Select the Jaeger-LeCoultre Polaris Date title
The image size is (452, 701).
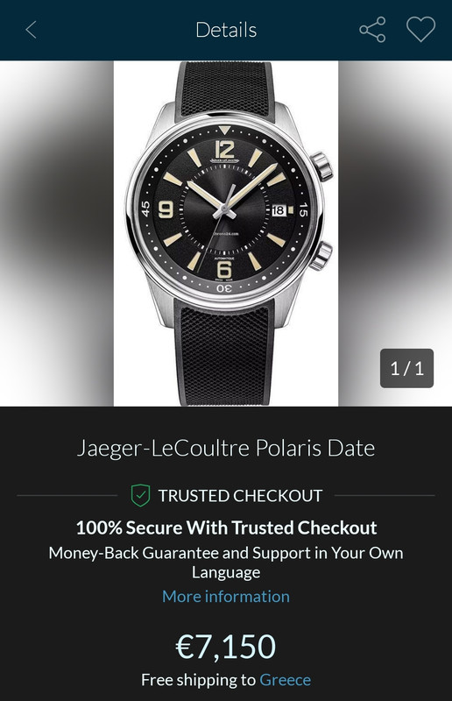[x=226, y=448]
